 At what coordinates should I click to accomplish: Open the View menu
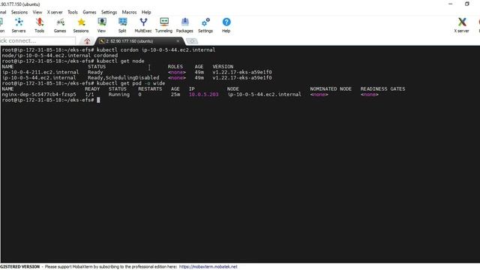tap(37, 12)
